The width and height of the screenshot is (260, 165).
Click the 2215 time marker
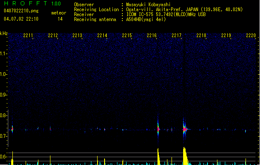click(x=127, y=35)
